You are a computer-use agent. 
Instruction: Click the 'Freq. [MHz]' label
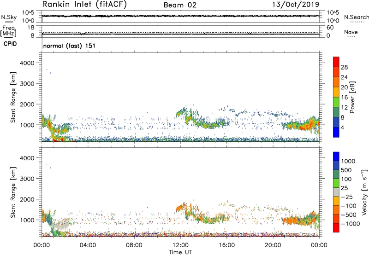tap(8, 31)
